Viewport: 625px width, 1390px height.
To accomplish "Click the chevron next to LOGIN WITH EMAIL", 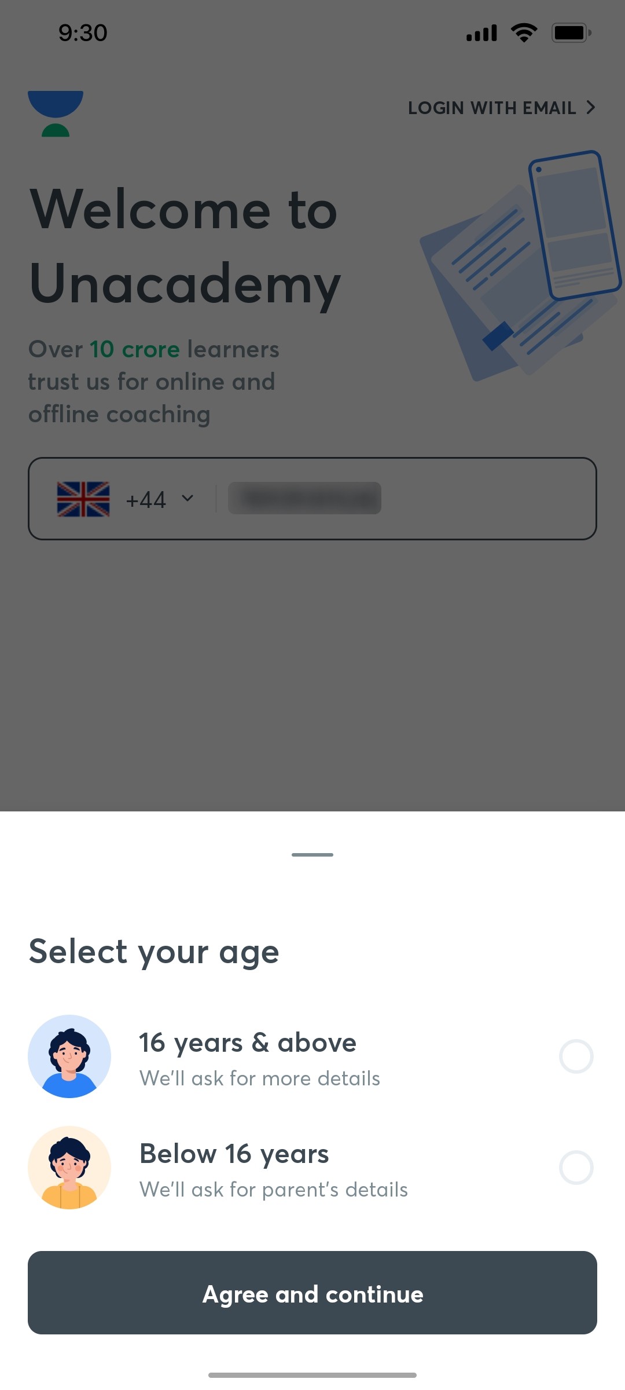I will [x=591, y=107].
